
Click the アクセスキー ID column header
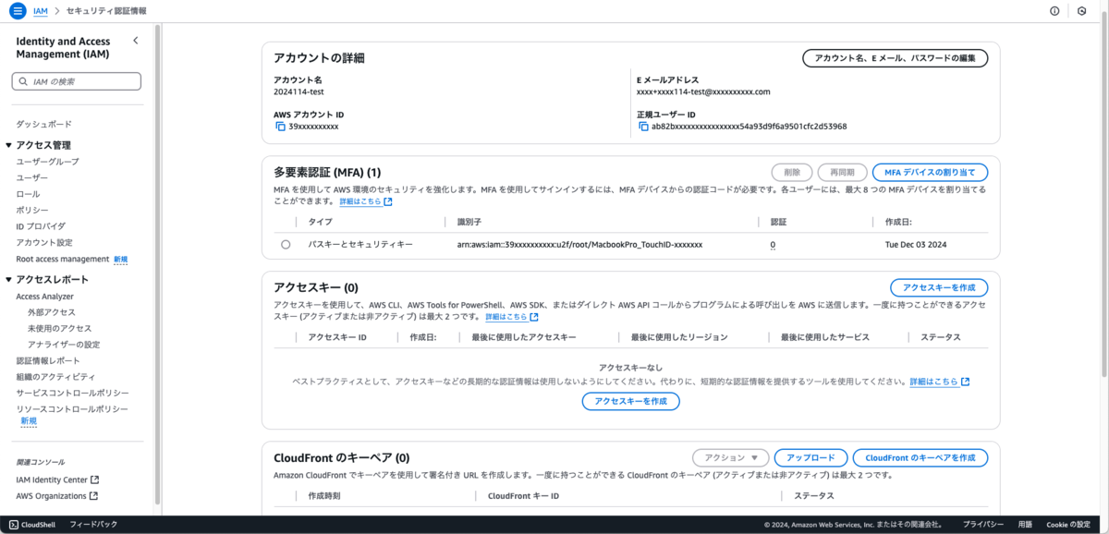[337, 337]
